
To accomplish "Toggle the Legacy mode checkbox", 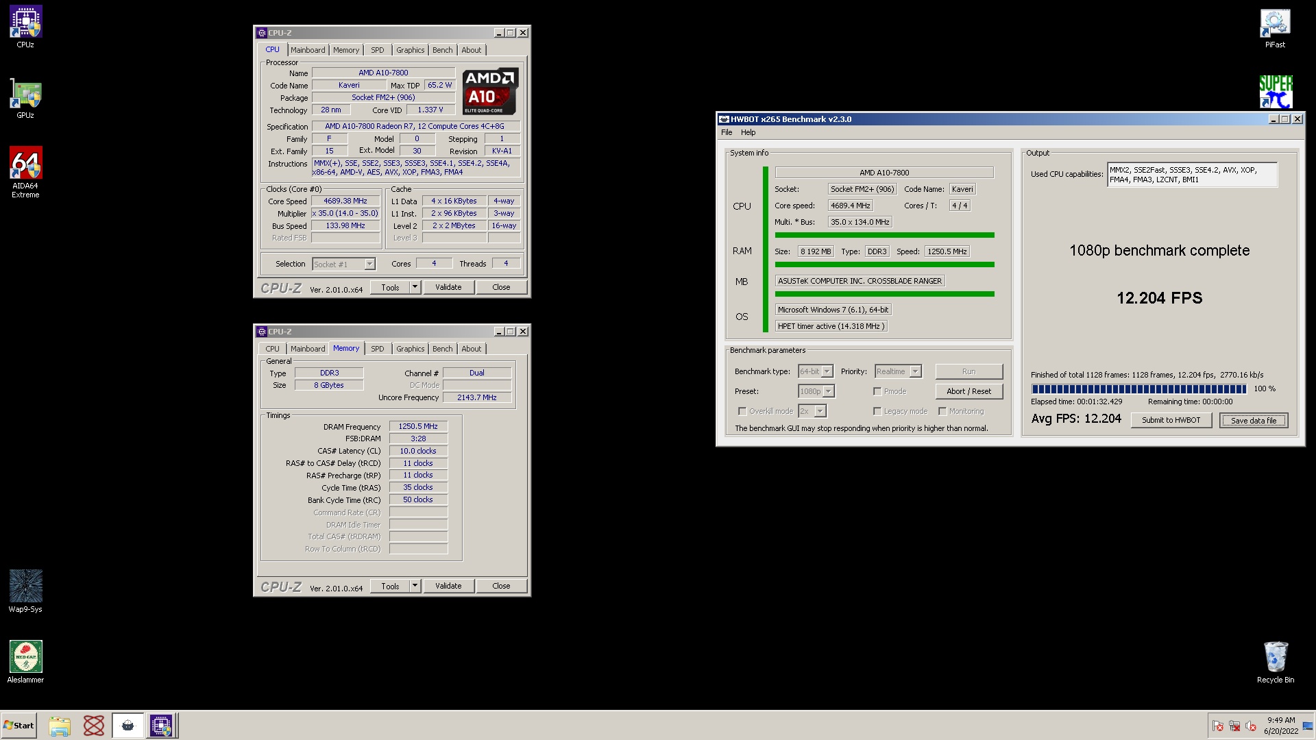I will coord(877,411).
